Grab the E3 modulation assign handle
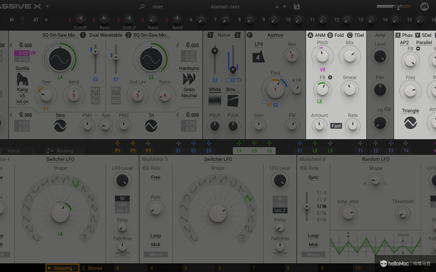The width and height of the screenshot is (436, 272). click(x=209, y=143)
